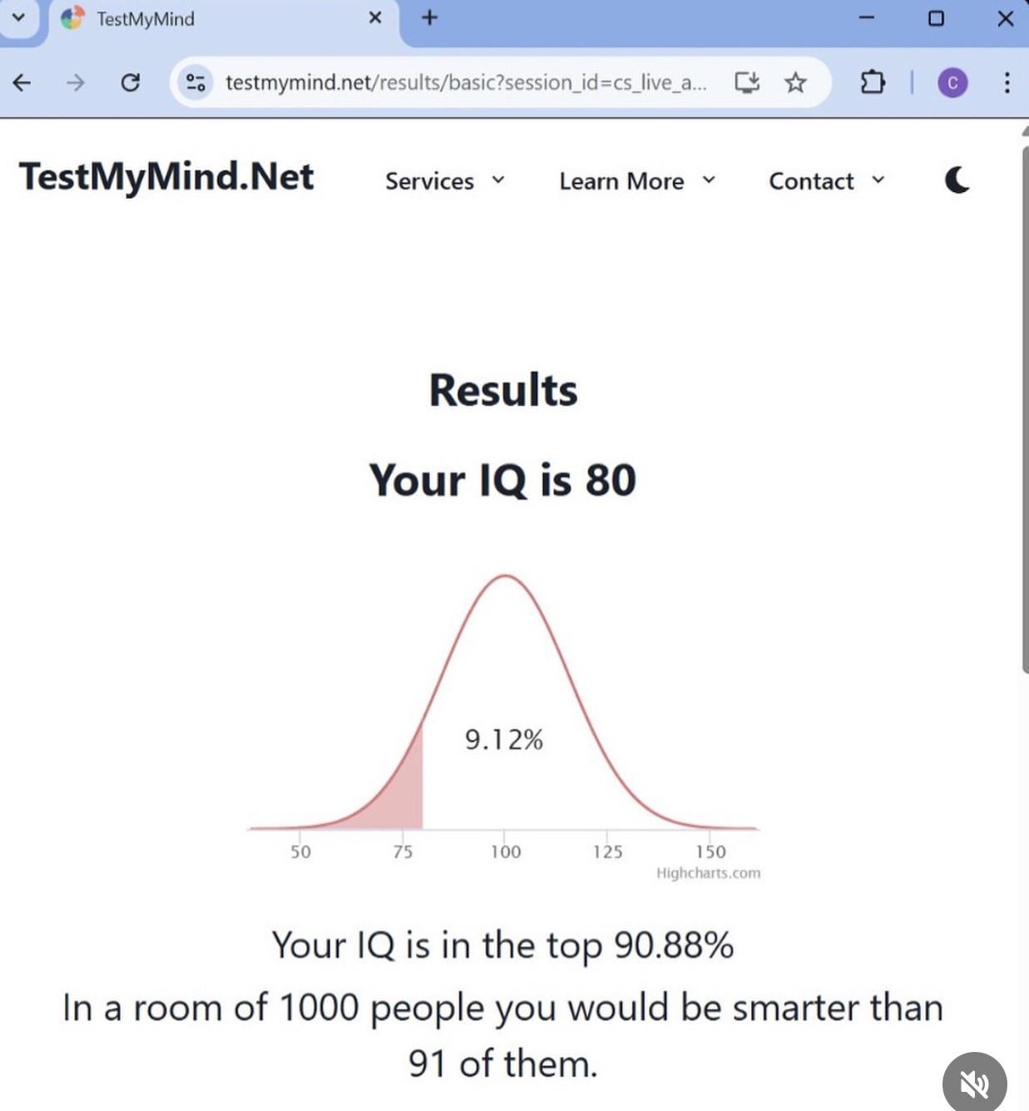
Task: Click the URL address bar field
Action: click(x=466, y=82)
